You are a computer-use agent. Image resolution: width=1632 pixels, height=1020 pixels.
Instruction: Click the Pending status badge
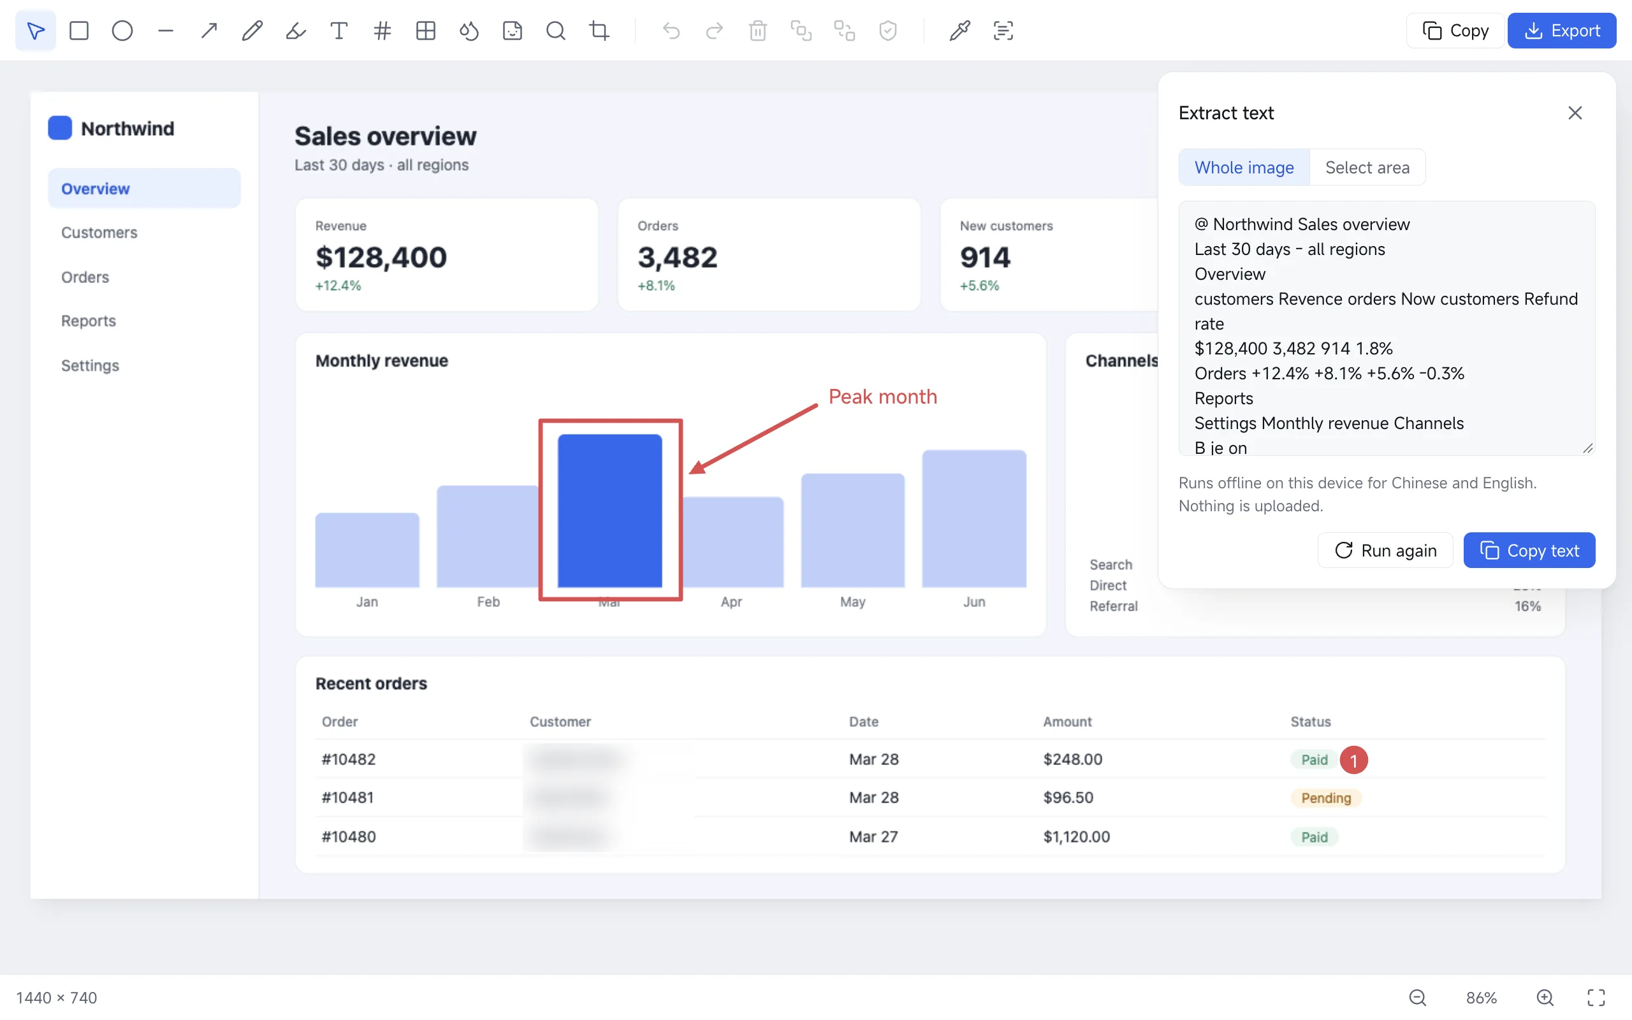tap(1326, 798)
